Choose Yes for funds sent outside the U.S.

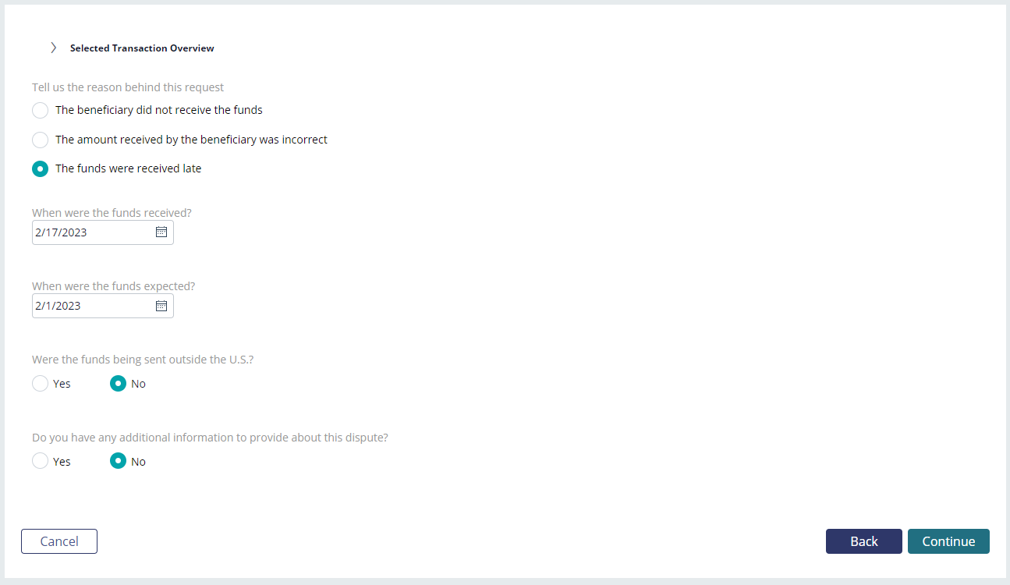coord(41,384)
